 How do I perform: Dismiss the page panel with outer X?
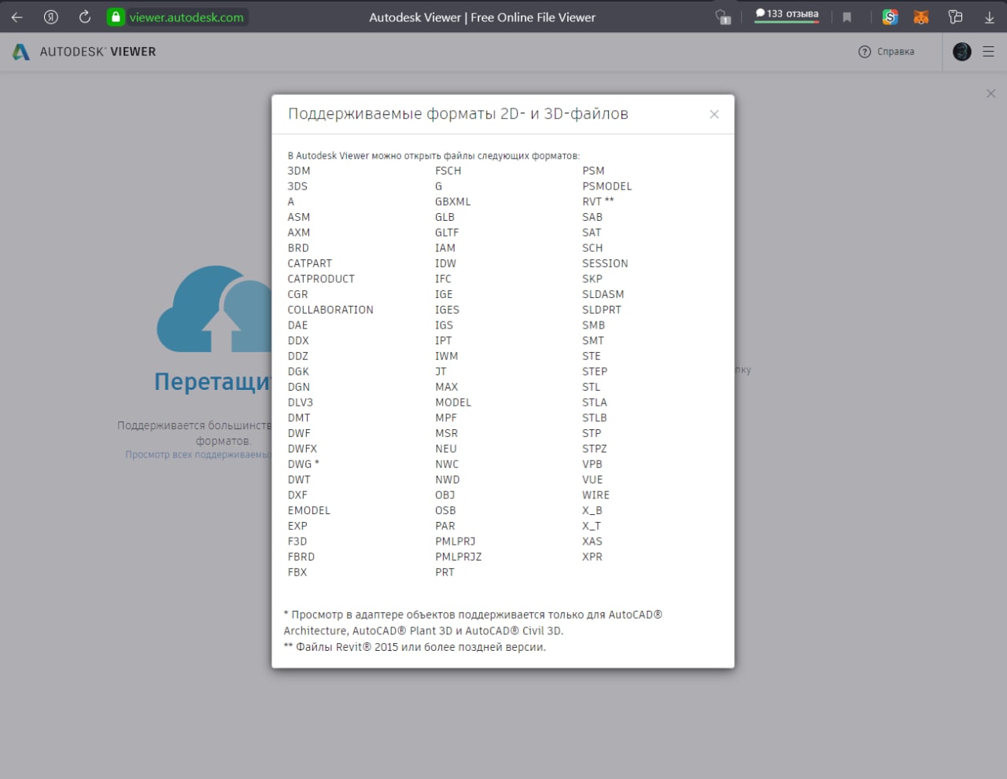point(990,94)
